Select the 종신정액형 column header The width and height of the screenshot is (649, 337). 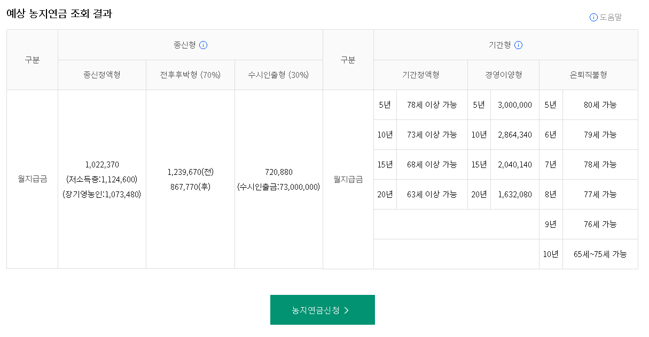(x=101, y=75)
